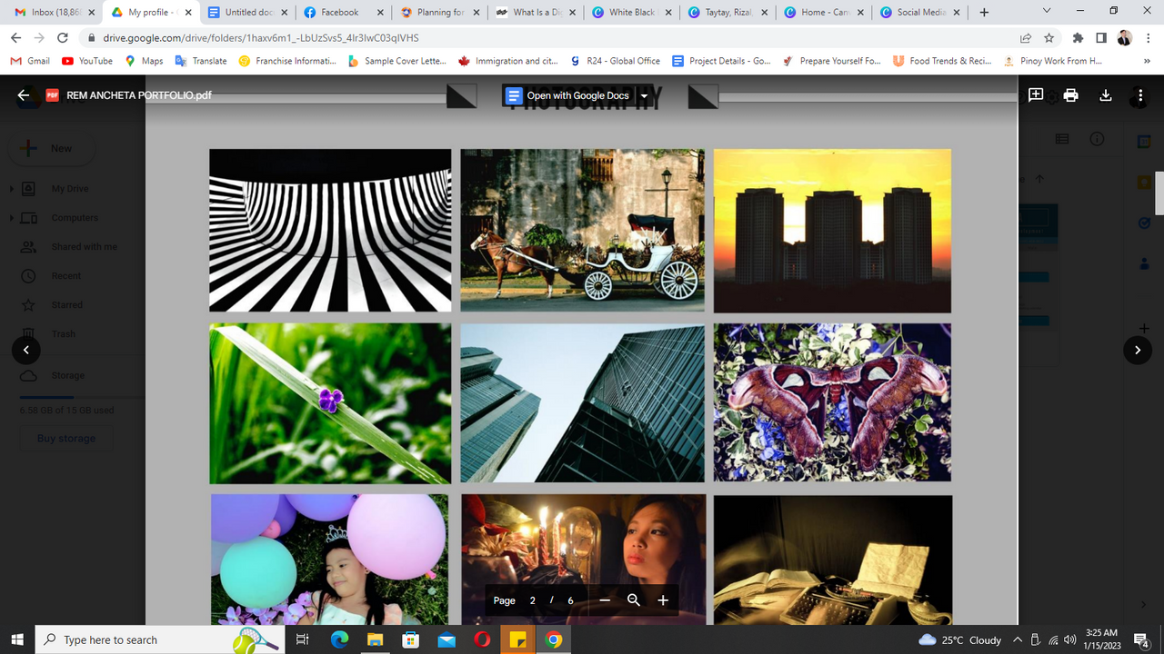Select the atlas moth photo
The height and width of the screenshot is (654, 1164).
(x=832, y=402)
